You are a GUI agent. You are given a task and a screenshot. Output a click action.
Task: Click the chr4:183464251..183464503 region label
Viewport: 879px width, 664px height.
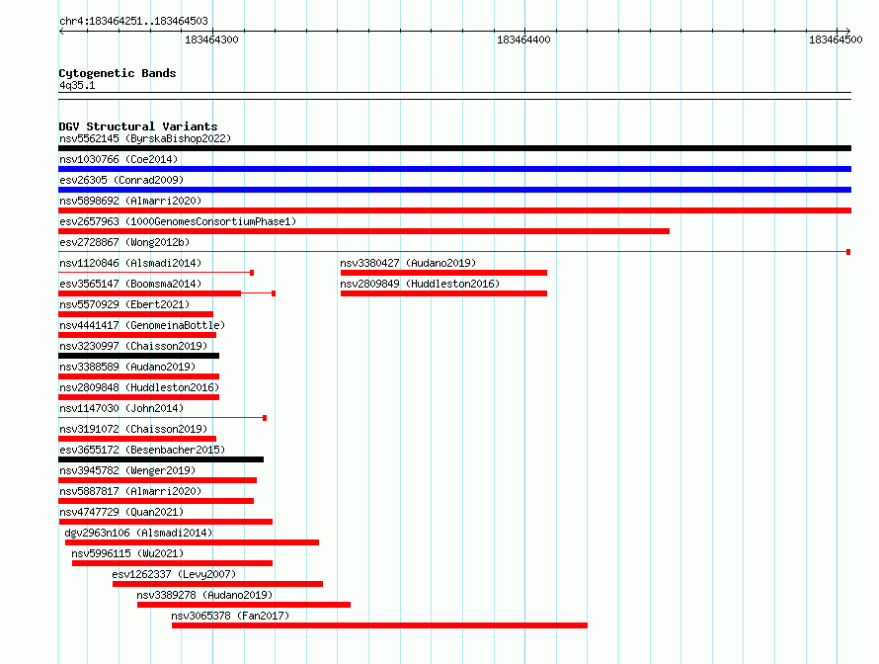click(133, 22)
